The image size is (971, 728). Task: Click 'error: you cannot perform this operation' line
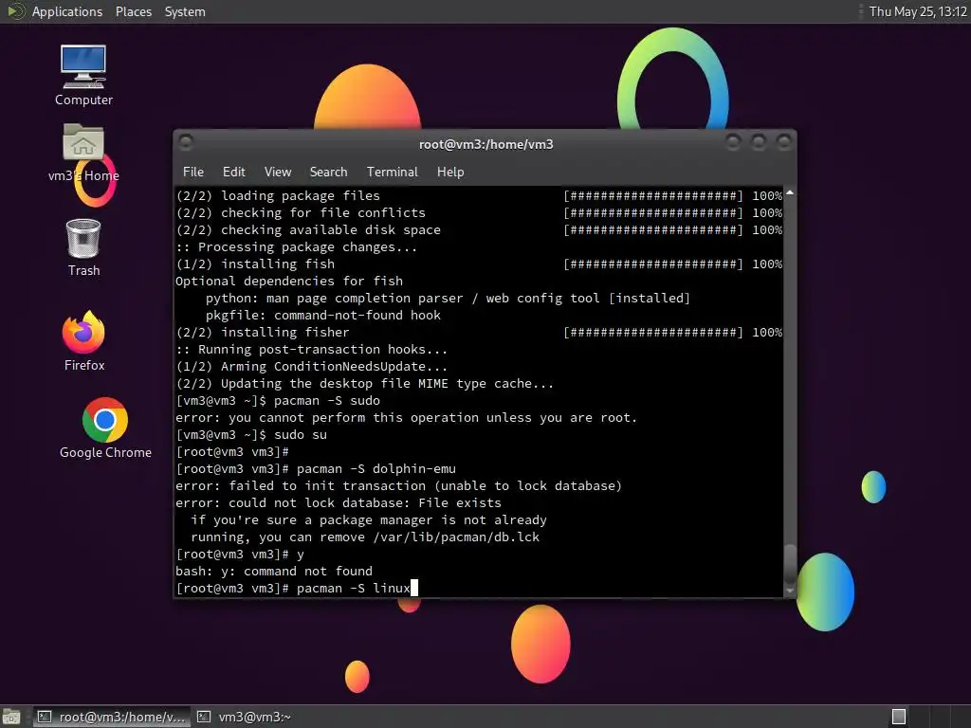(x=406, y=418)
